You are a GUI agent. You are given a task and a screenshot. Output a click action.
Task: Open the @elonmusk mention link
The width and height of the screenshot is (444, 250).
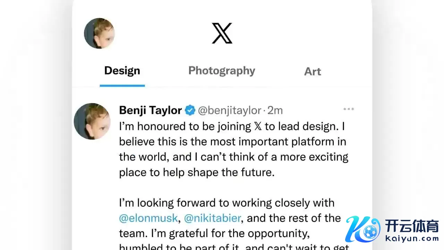(148, 218)
